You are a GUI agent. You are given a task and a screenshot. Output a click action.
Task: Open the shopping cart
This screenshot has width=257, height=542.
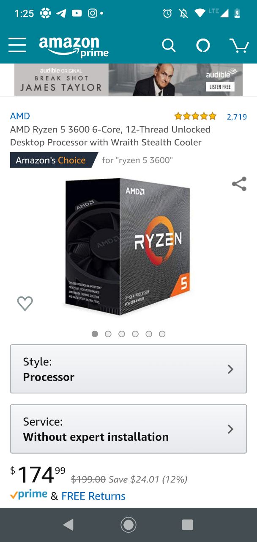(239, 45)
